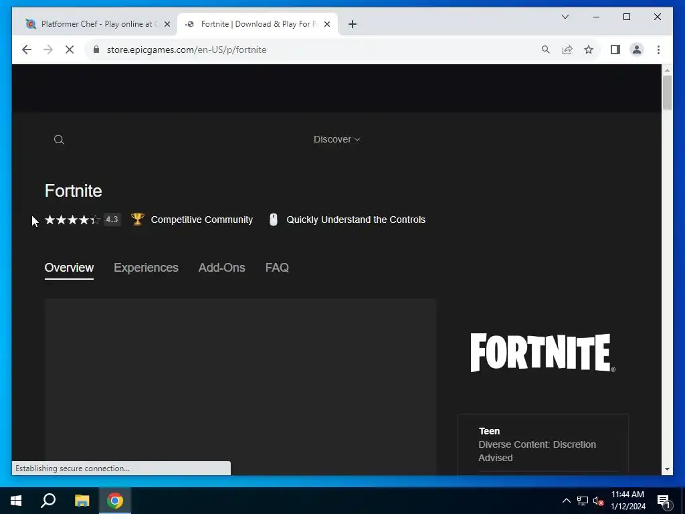Click the browser back arrow
This screenshot has width=685, height=514.
[x=27, y=50]
